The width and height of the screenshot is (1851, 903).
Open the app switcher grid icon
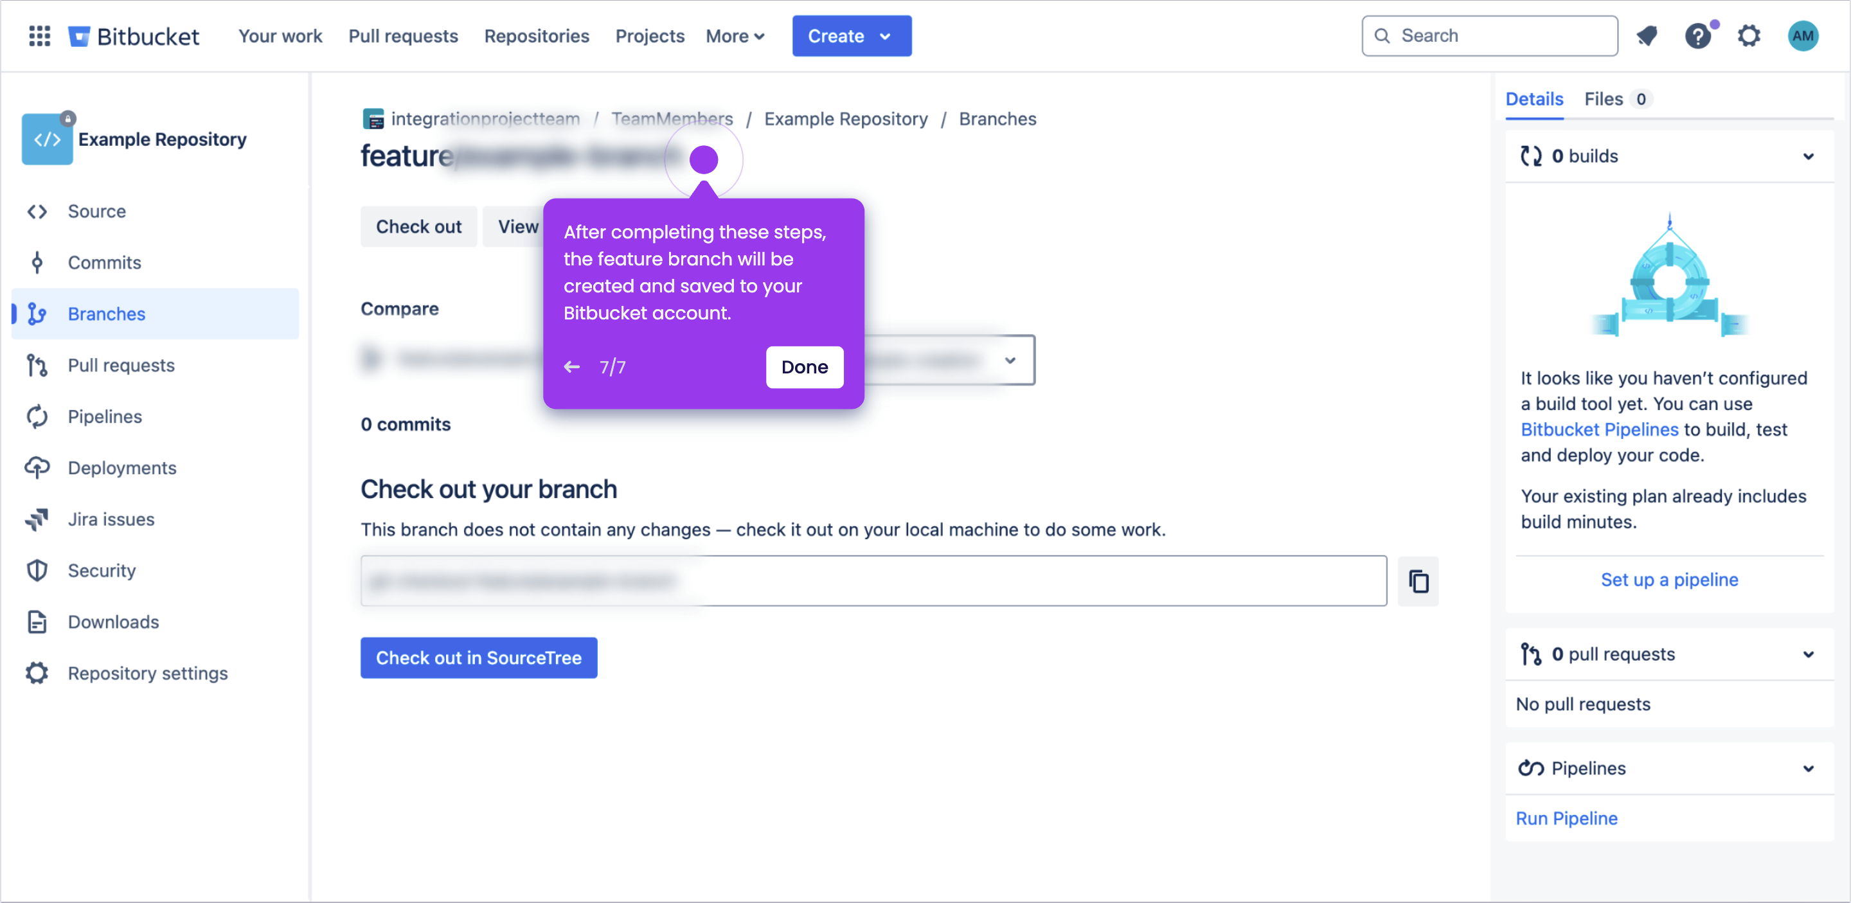point(39,36)
